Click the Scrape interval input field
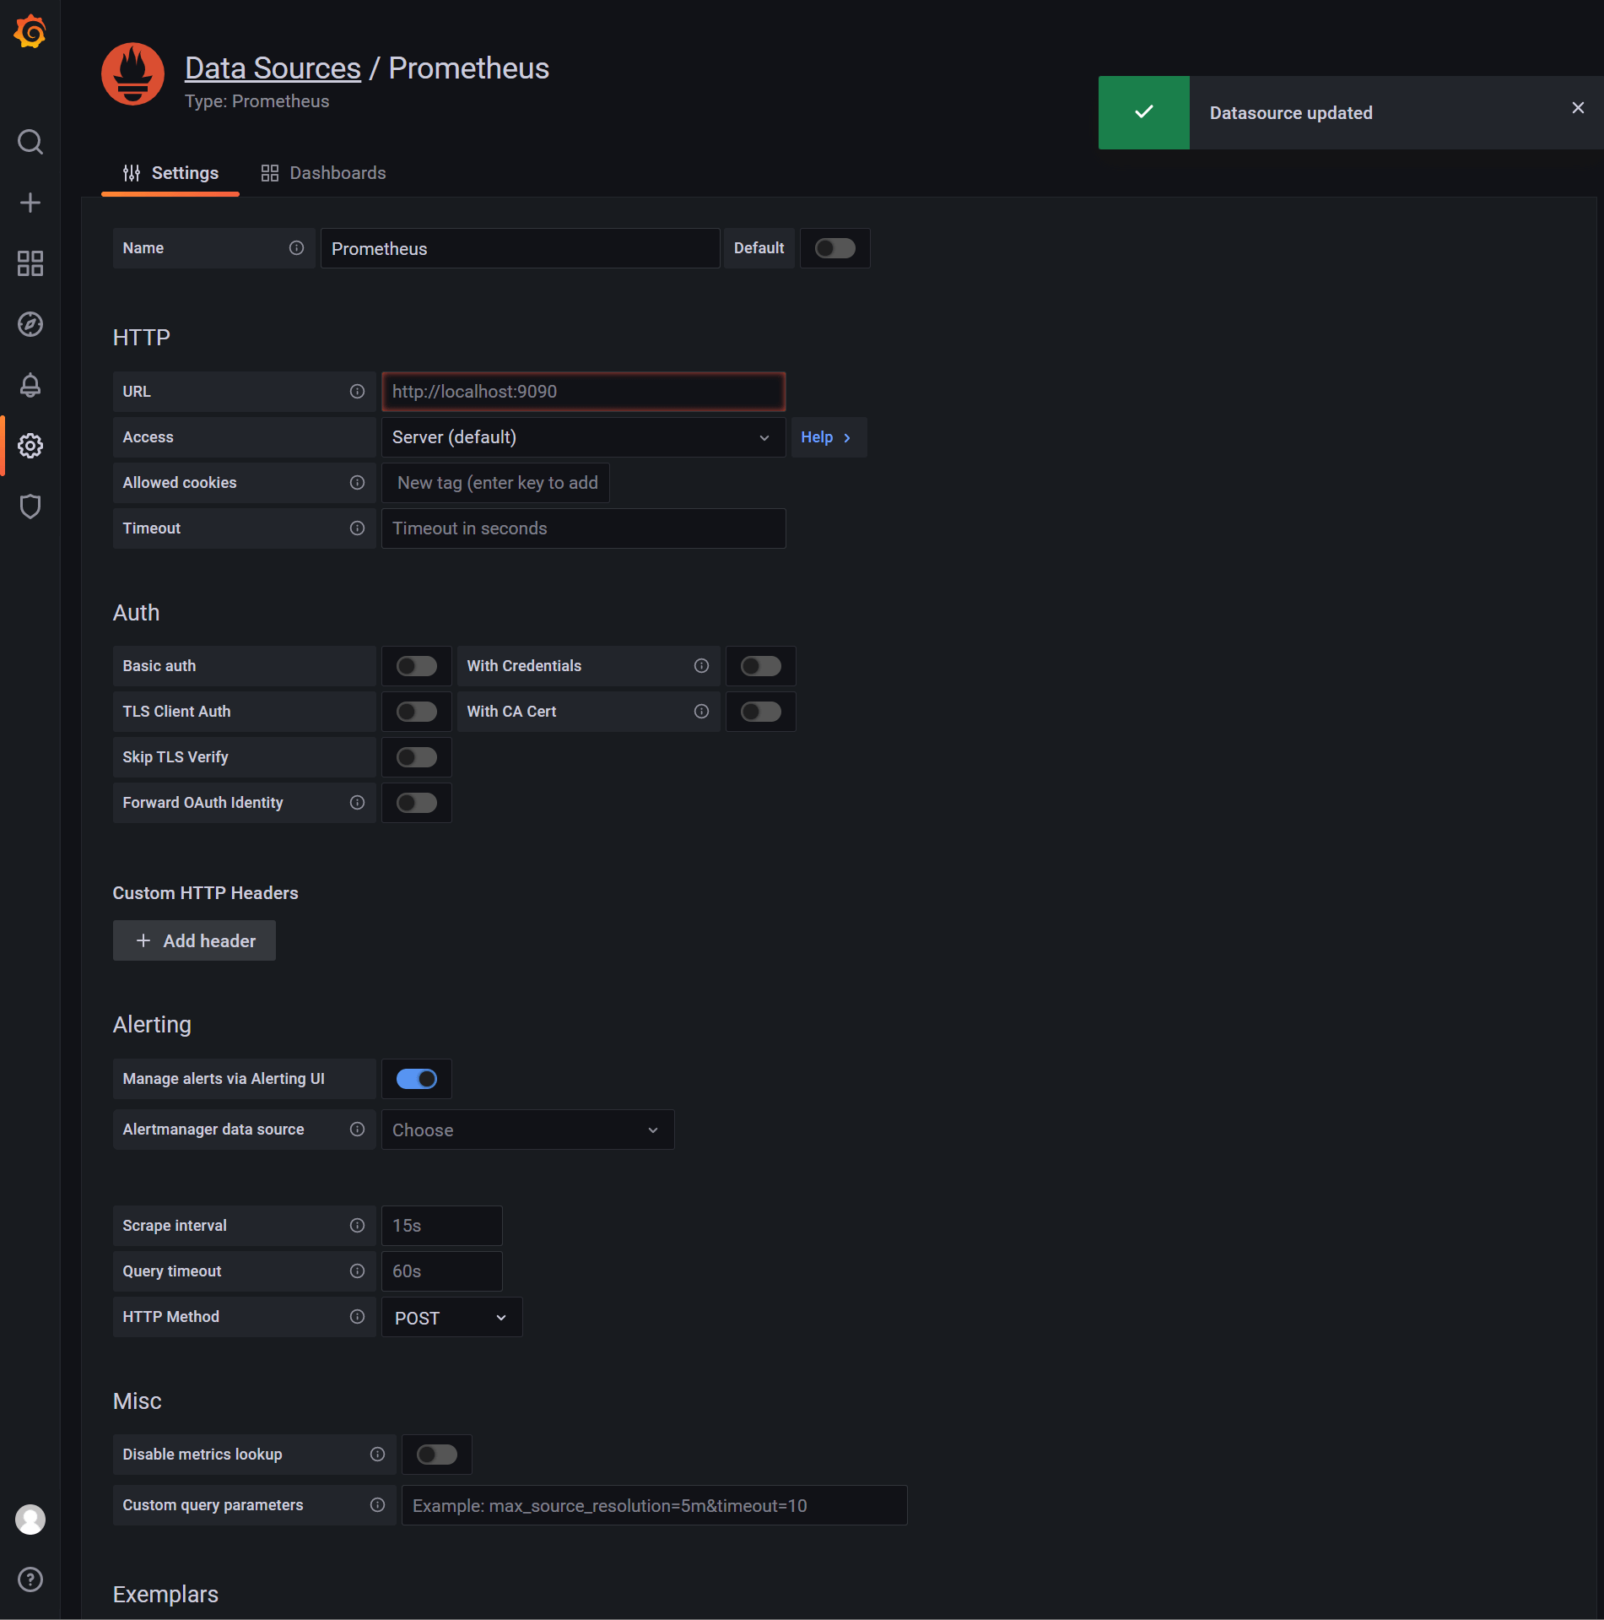1604x1620 pixels. (442, 1226)
